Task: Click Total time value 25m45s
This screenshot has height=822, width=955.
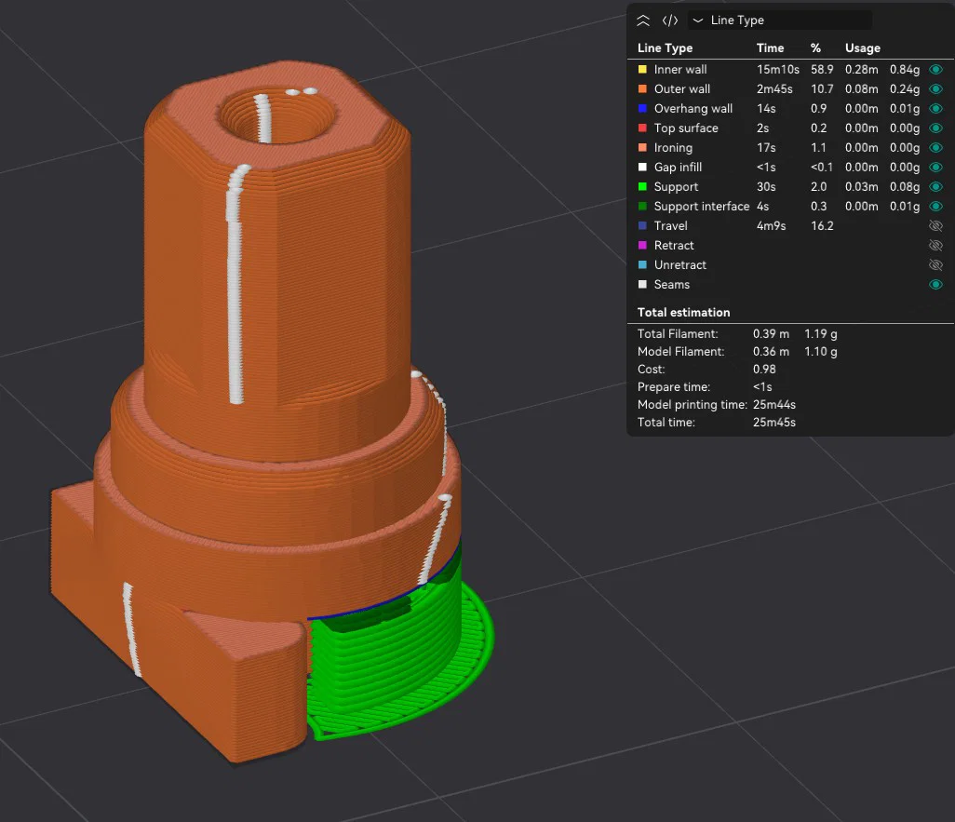Action: click(x=774, y=423)
